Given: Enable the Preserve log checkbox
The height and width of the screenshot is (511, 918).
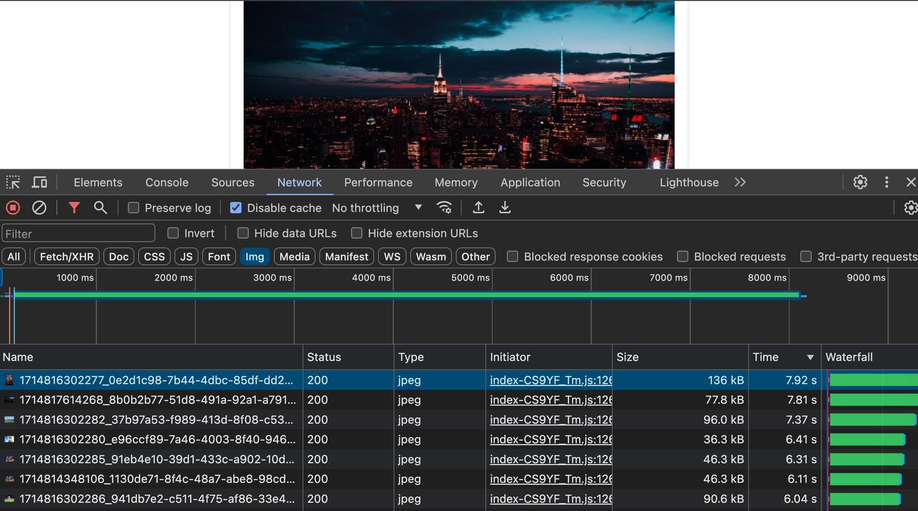Looking at the screenshot, I should coord(133,207).
